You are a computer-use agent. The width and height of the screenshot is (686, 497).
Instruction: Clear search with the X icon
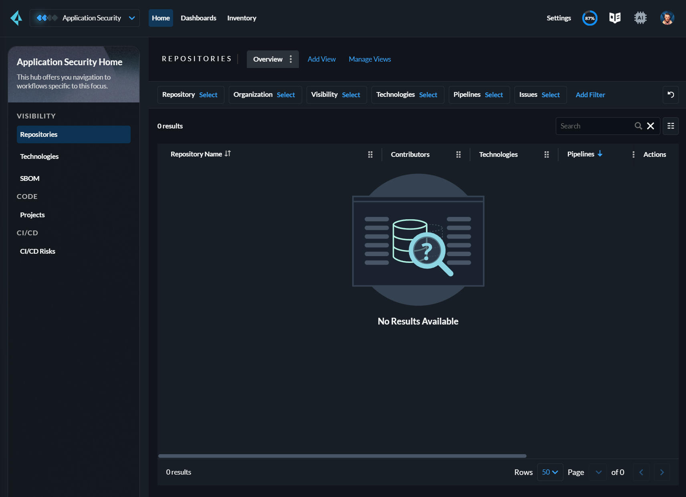pos(651,126)
